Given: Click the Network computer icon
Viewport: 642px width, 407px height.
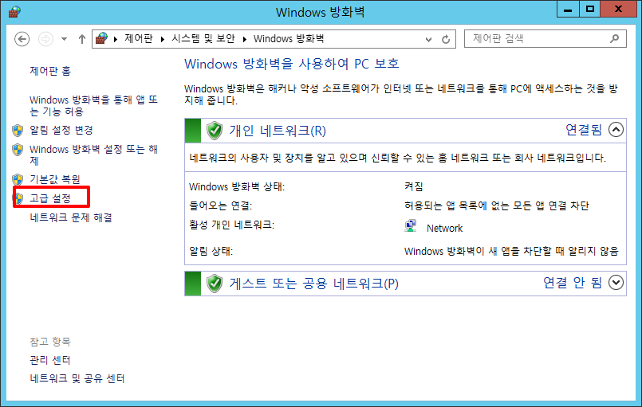Looking at the screenshot, I should tap(410, 225).
